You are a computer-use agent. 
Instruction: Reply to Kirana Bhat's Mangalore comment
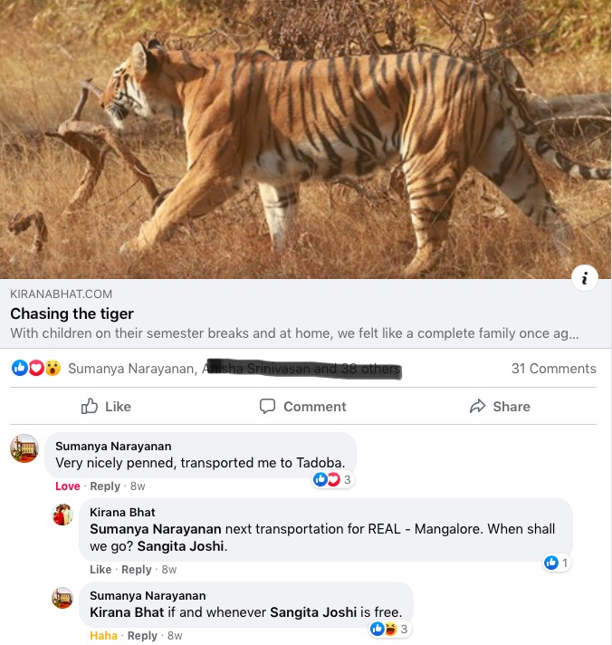coord(137,570)
